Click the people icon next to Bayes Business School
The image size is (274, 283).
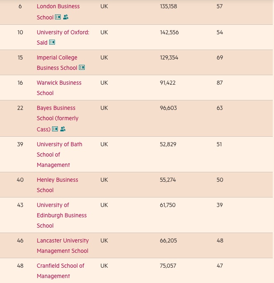coord(63,129)
